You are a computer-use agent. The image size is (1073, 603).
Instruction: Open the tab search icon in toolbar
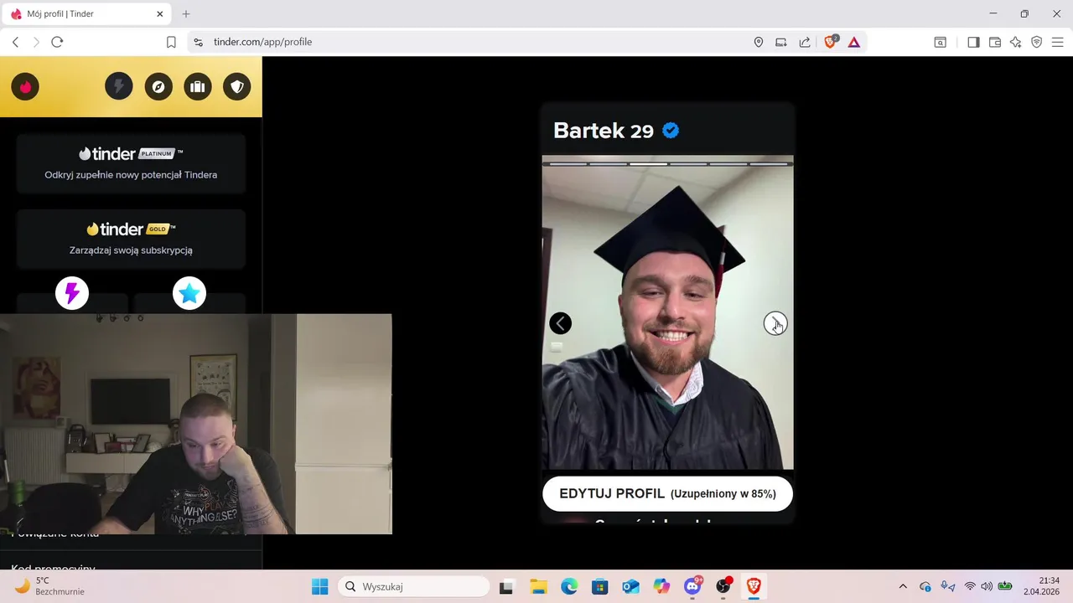(x=941, y=42)
